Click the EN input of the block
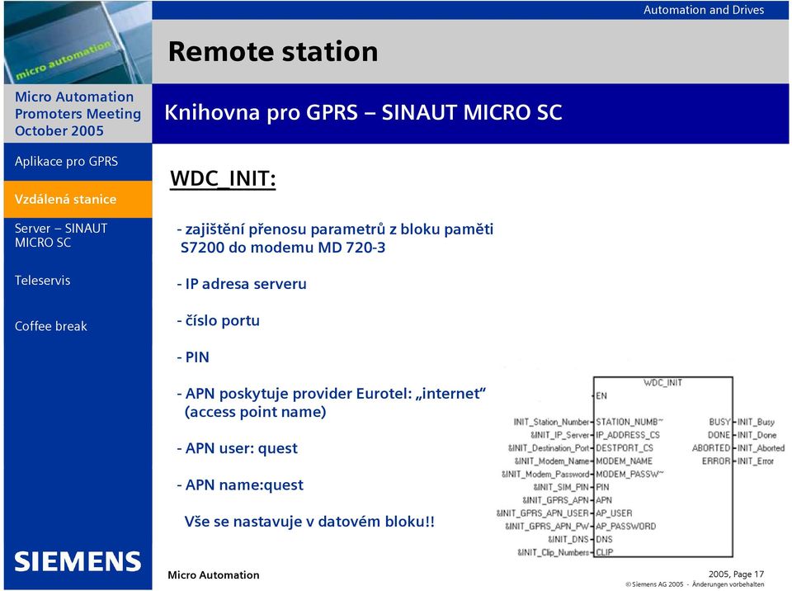This screenshot has width=792, height=591. 601,396
